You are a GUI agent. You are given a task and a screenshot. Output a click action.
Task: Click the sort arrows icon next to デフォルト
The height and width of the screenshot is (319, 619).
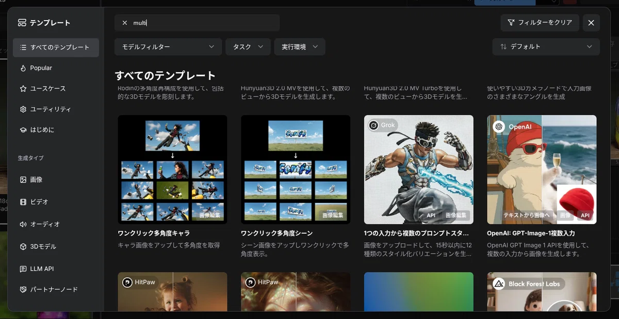[x=503, y=47]
